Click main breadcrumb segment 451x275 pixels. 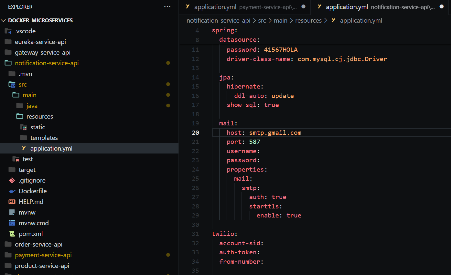(281, 20)
